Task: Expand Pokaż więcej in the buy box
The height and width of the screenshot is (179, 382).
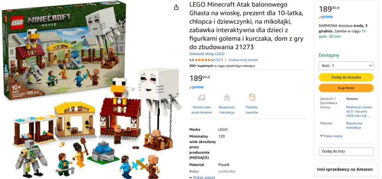Action: 331,136
